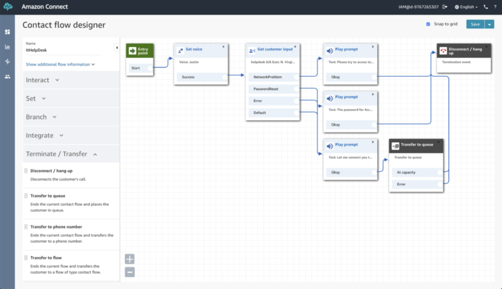Zoom out with the minus button on canvas

click(x=130, y=272)
